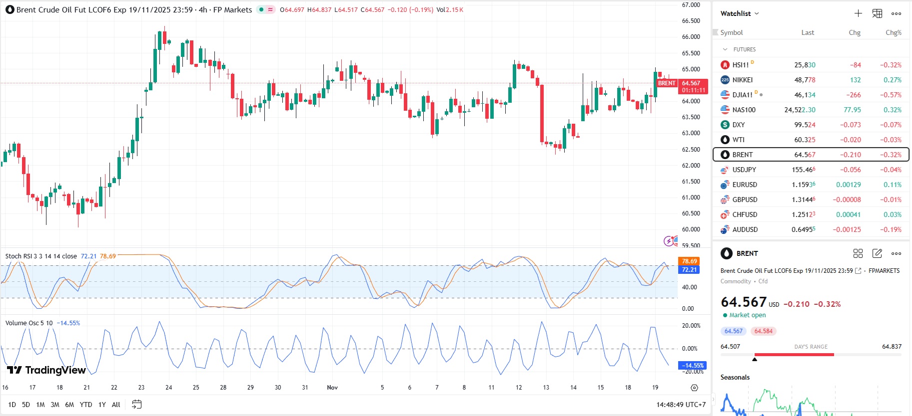The image size is (912, 416).
Task: Click the grid layout icon in BRENT details
Action: coord(858,253)
